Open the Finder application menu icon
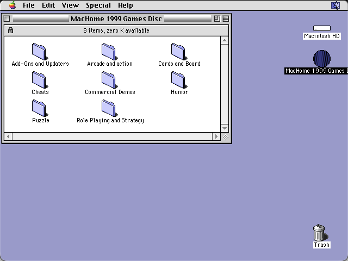This screenshot has height=261, width=348. tap(335, 5)
